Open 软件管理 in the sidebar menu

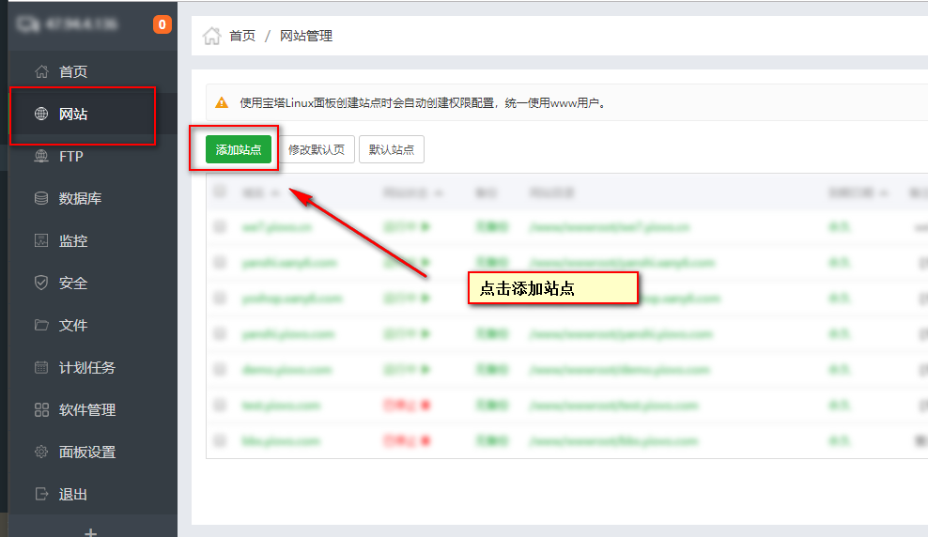coord(86,410)
